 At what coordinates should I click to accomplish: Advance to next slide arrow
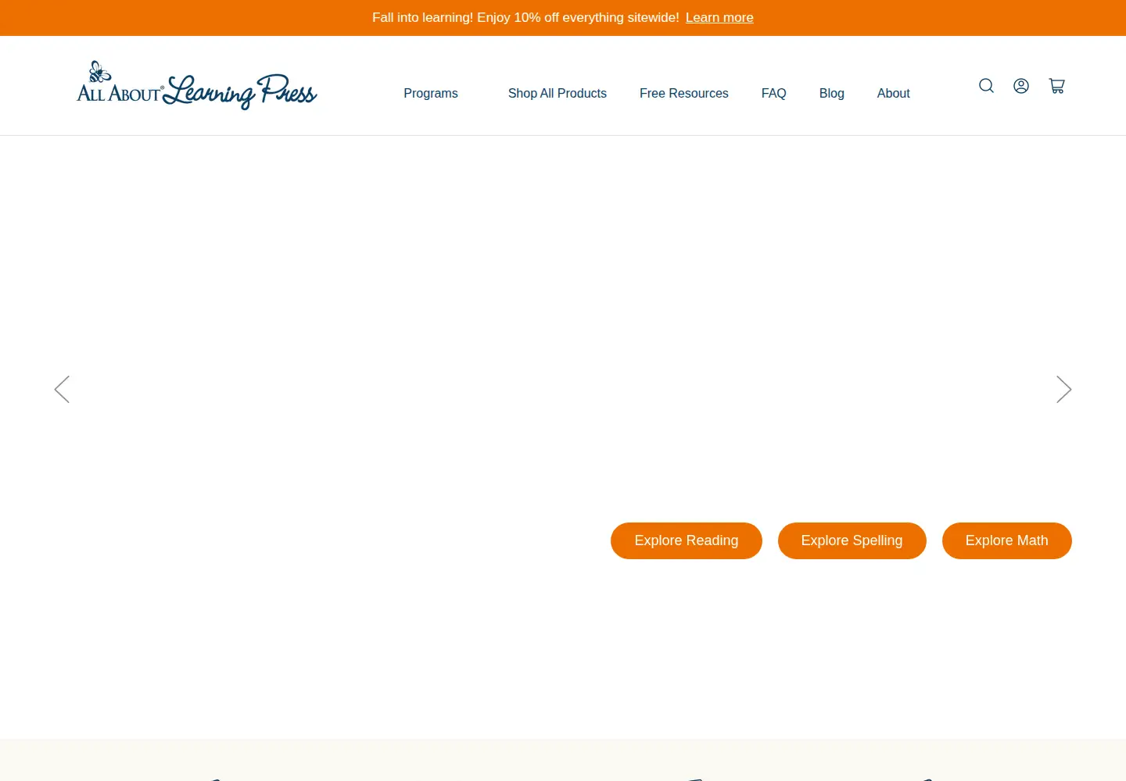pyautogui.click(x=1063, y=389)
